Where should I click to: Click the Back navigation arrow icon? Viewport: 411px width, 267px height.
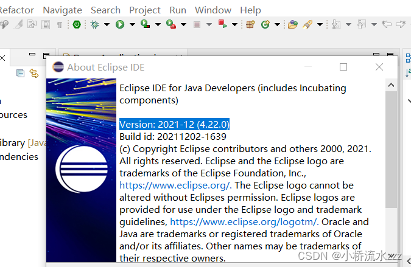(x=401, y=24)
